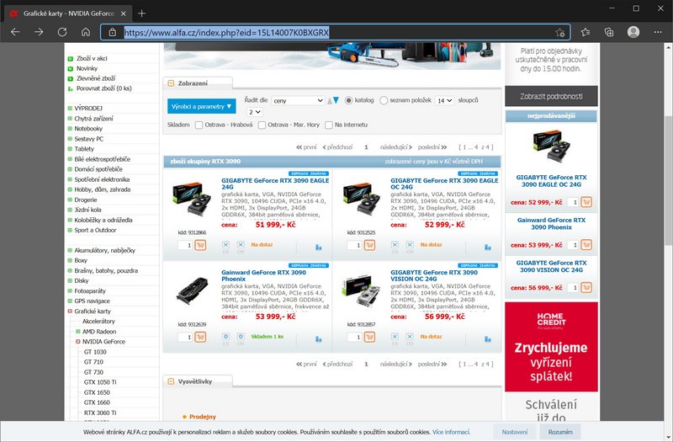The height and width of the screenshot is (442, 673).
Task: Open the Novinky menu item
Action: (87, 69)
